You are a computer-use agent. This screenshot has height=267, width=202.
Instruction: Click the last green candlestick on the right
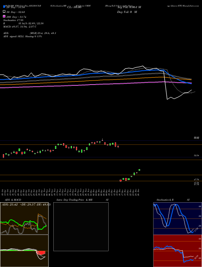139,170
